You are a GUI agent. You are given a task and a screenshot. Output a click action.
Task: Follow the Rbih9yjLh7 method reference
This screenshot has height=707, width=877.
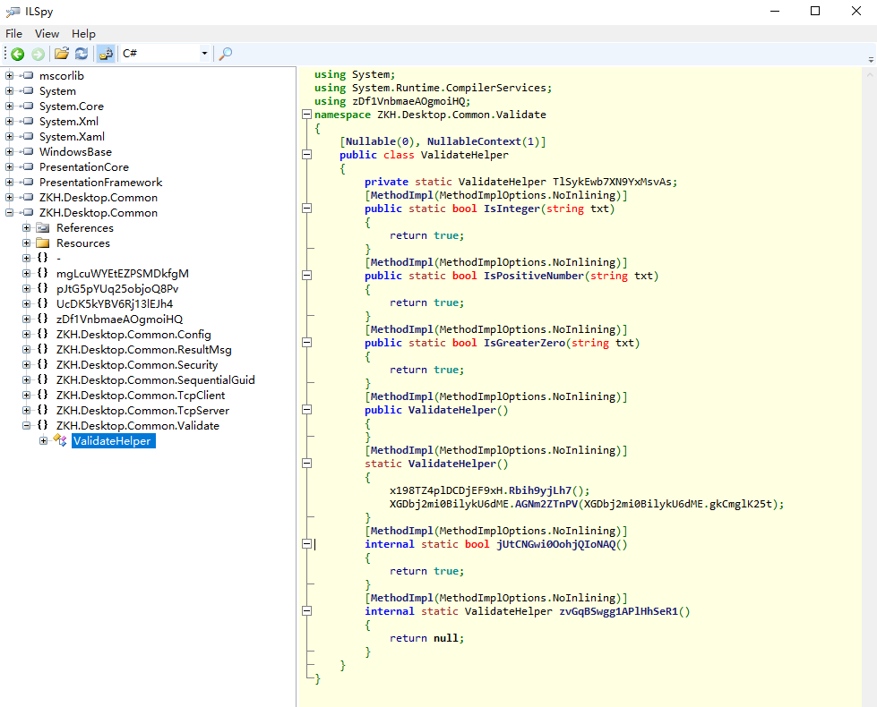(540, 490)
